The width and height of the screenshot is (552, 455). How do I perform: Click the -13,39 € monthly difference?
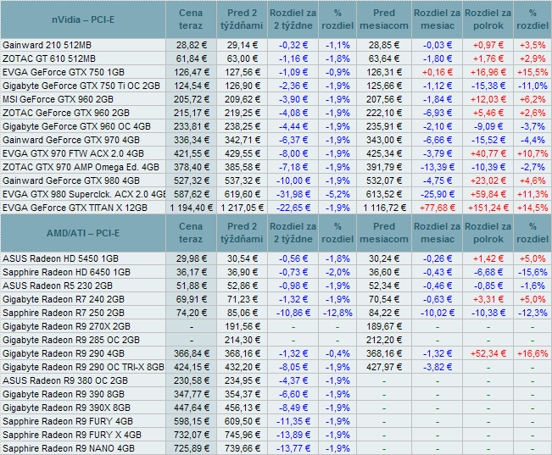click(x=438, y=167)
